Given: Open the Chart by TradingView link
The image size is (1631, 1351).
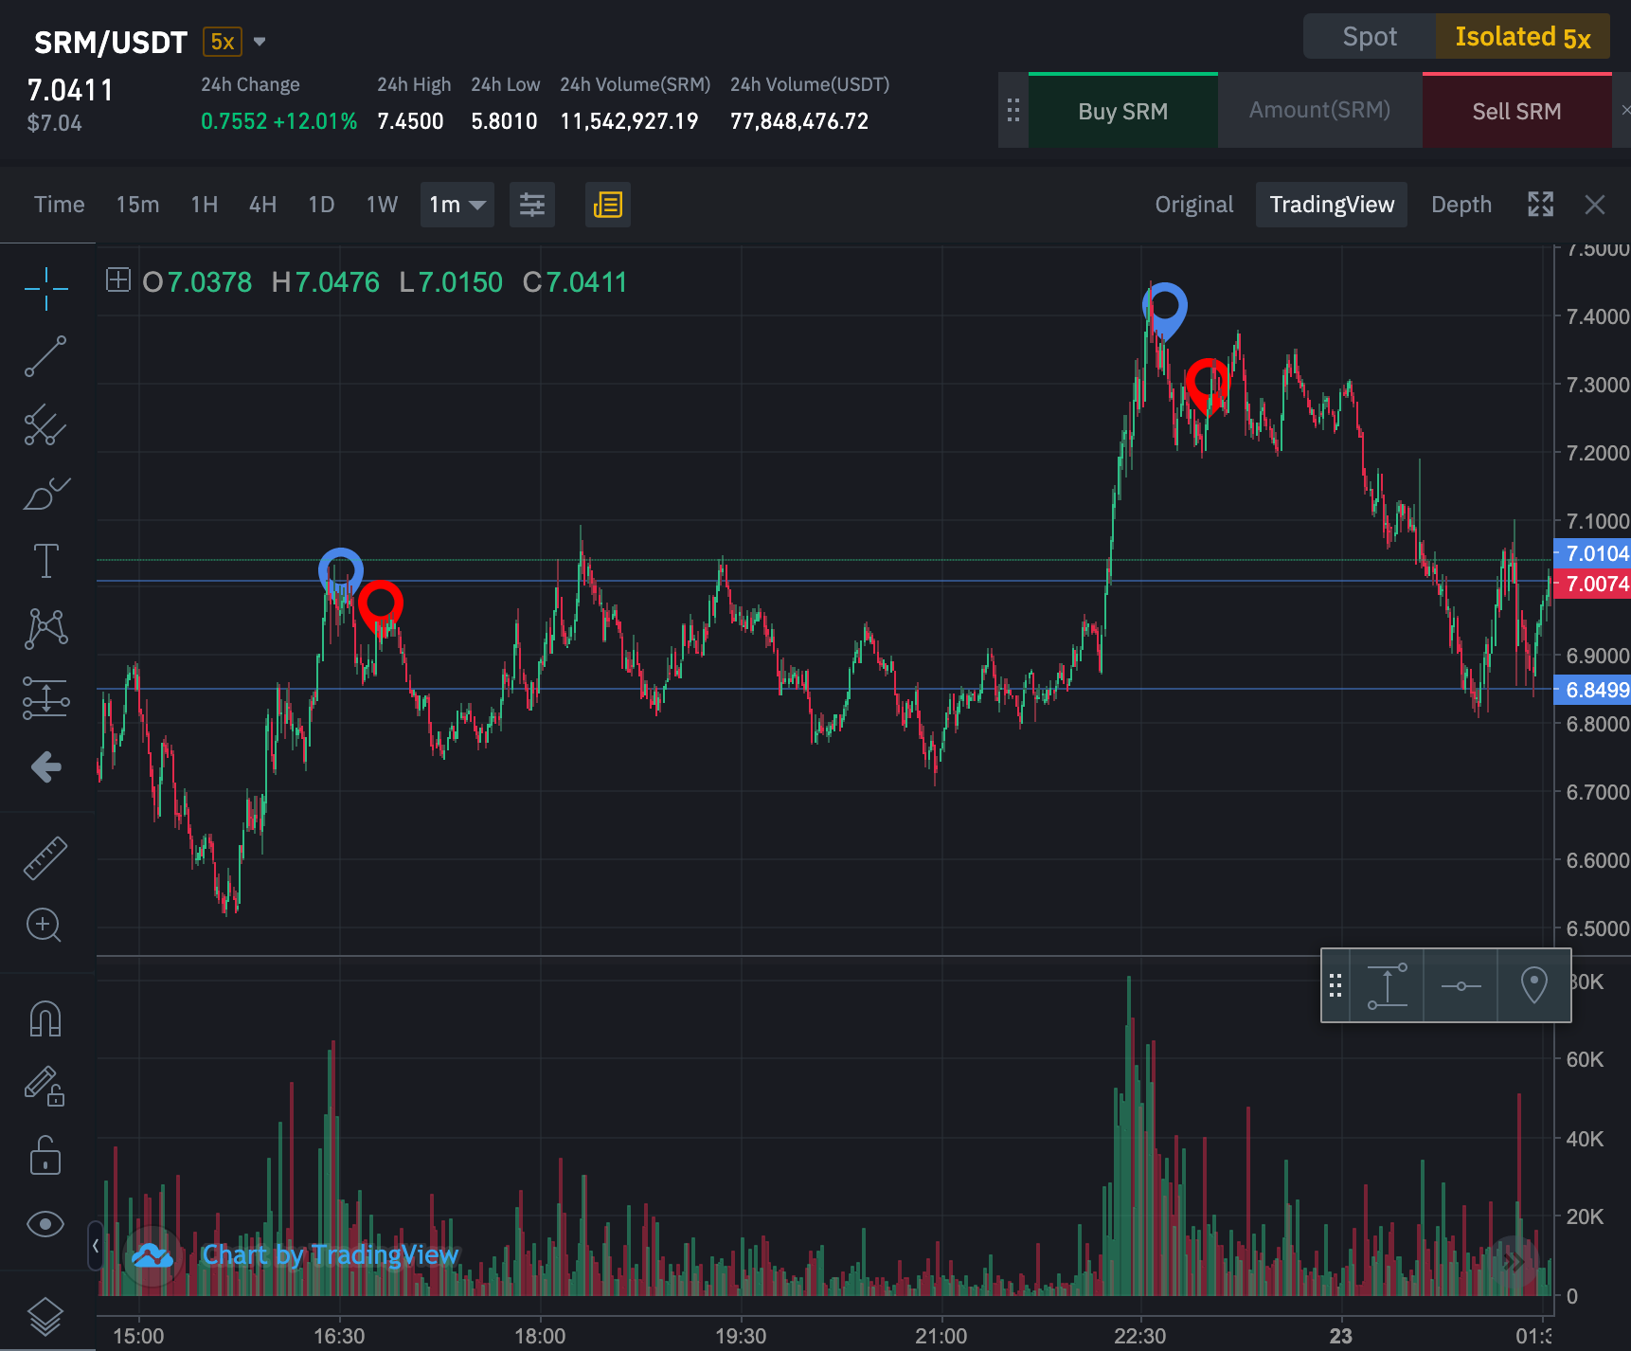Looking at the screenshot, I should click(x=330, y=1255).
